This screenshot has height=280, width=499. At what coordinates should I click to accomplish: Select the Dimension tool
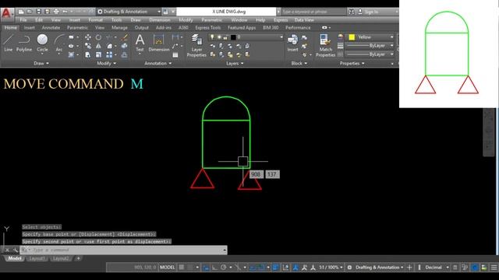(158, 43)
